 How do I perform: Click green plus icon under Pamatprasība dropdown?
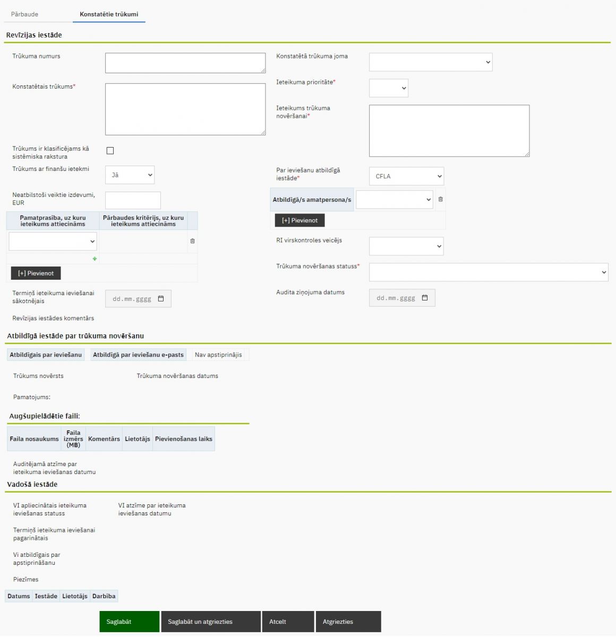[x=95, y=259]
